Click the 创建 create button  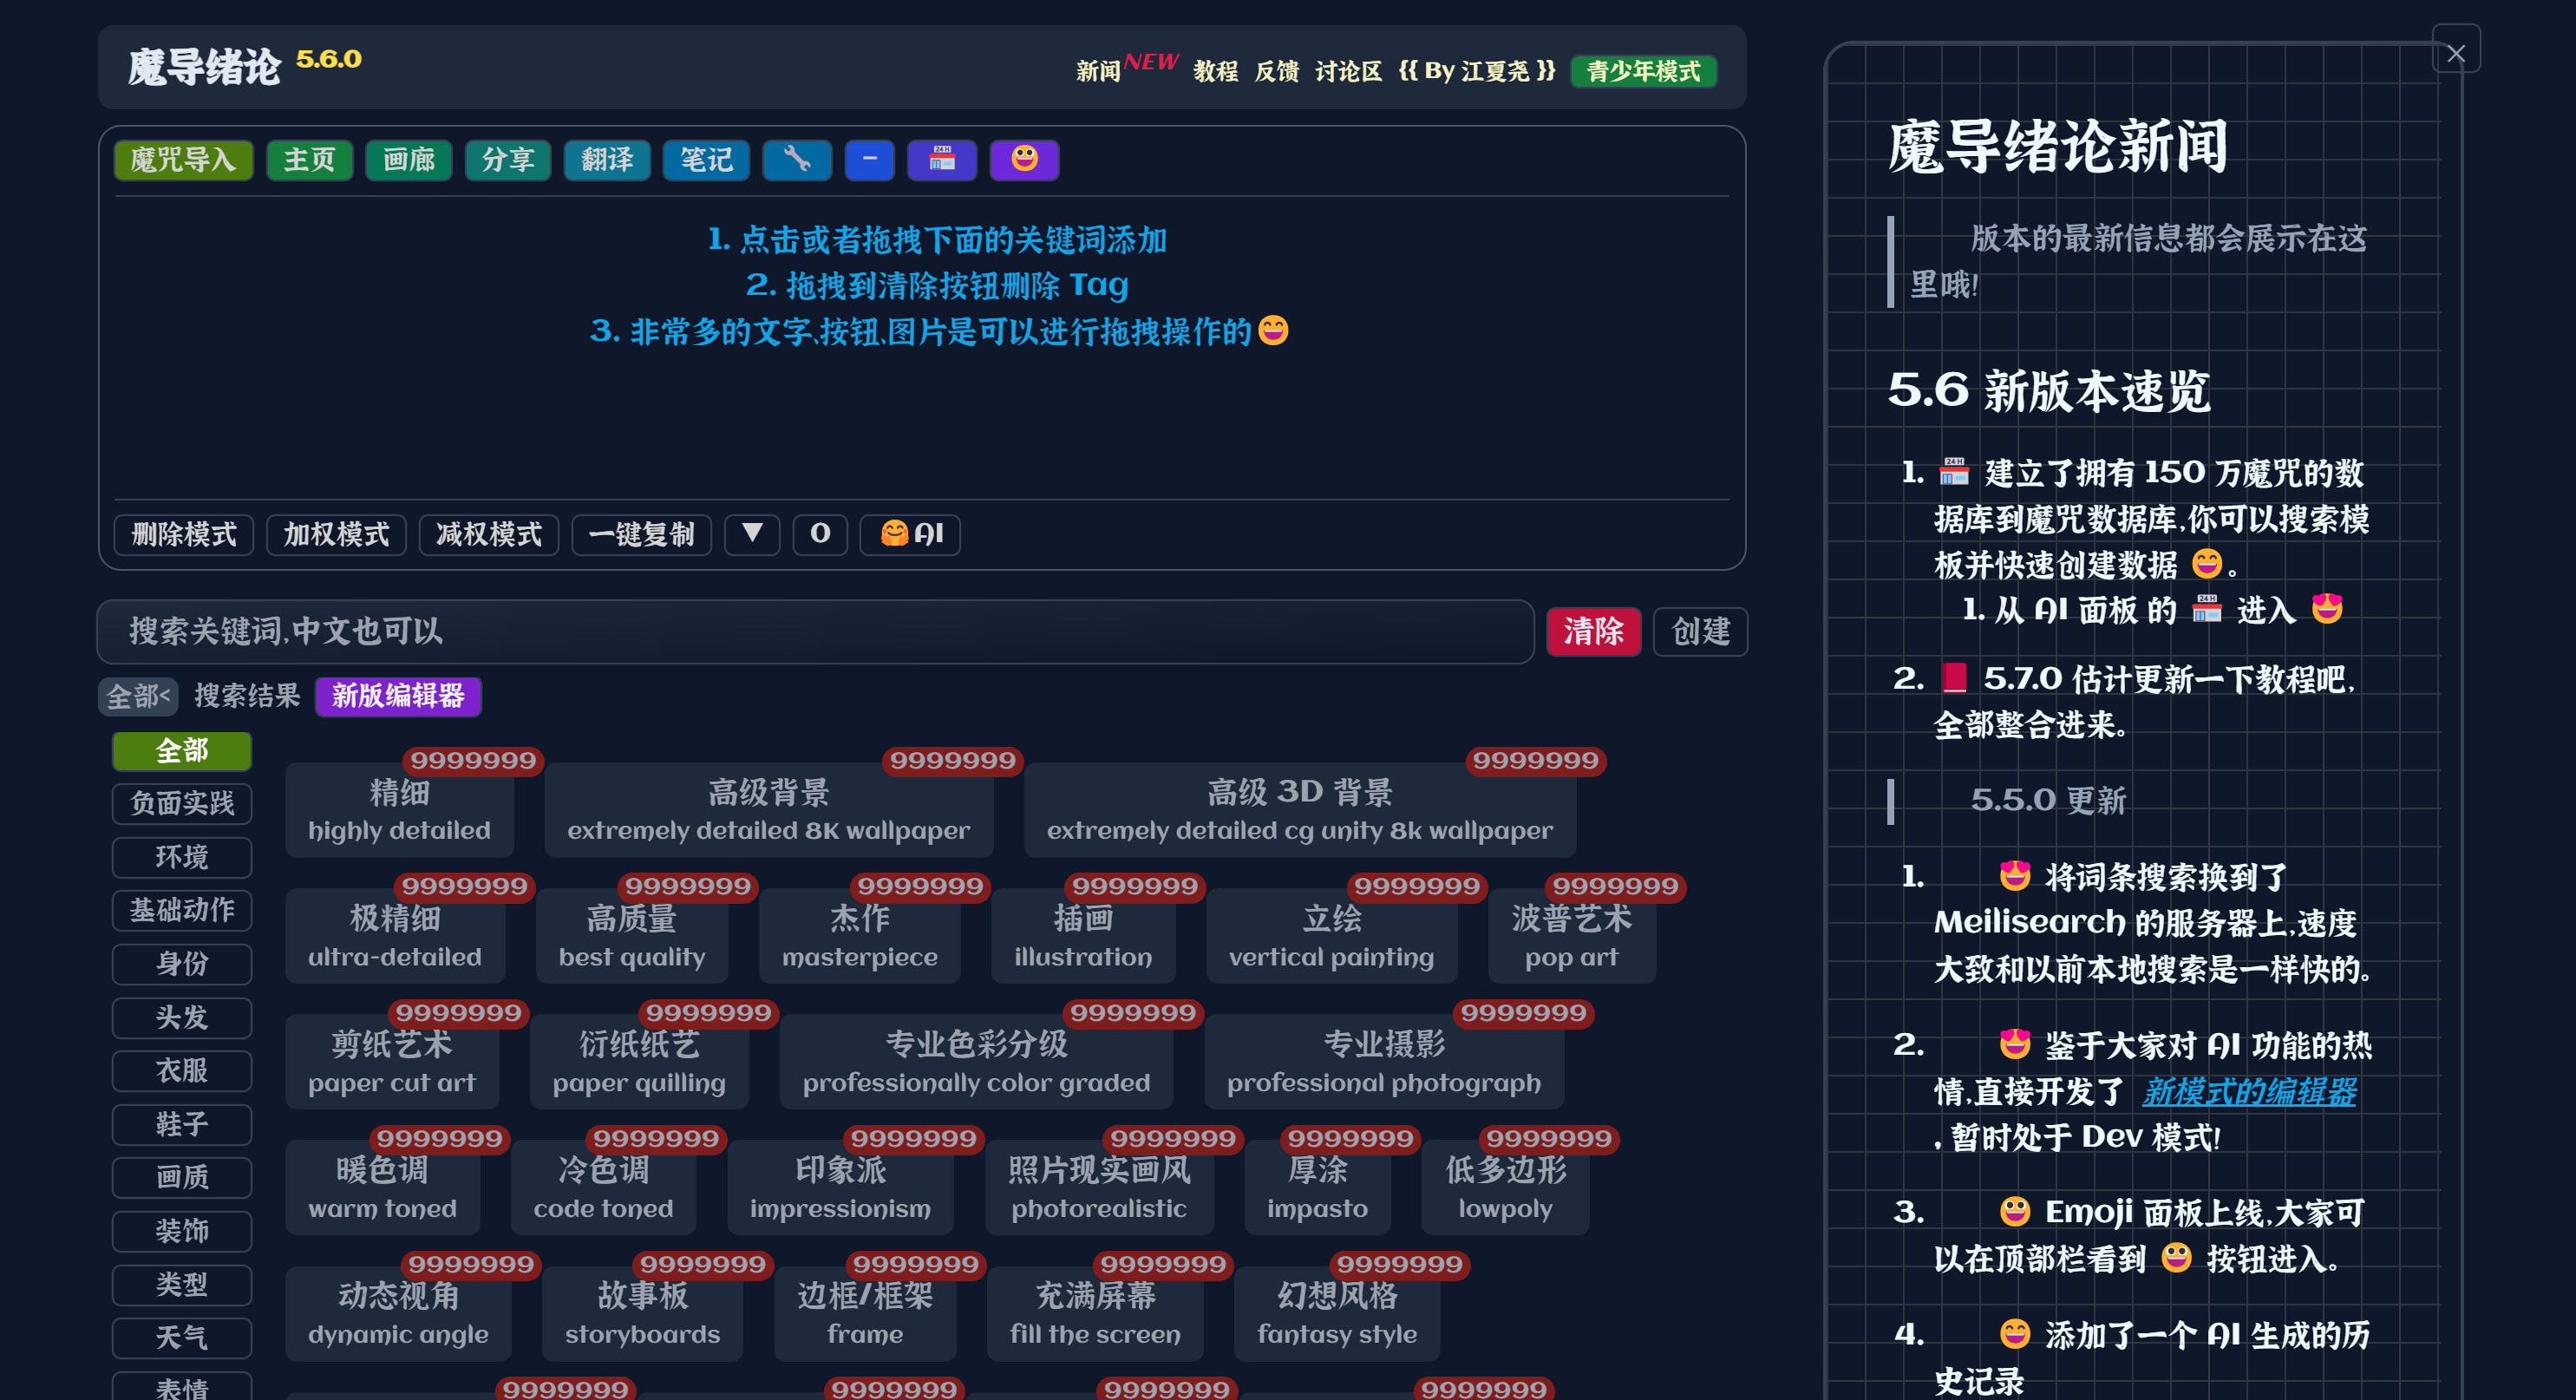[1700, 632]
